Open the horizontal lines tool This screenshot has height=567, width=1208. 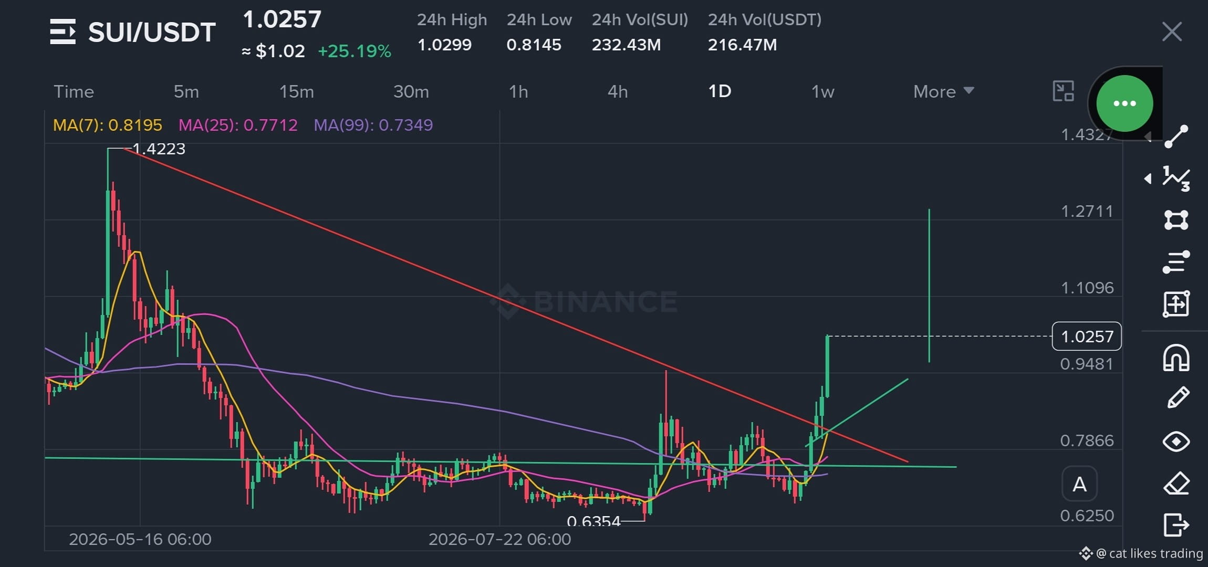pos(1176,262)
